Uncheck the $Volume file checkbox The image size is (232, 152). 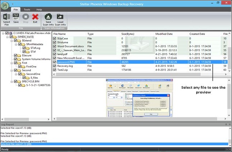54,42
